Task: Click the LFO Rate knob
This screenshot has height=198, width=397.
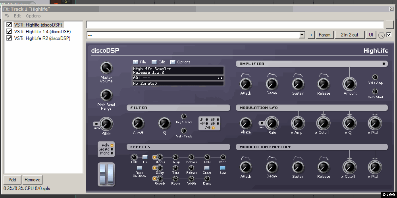Action: pyautogui.click(x=272, y=124)
